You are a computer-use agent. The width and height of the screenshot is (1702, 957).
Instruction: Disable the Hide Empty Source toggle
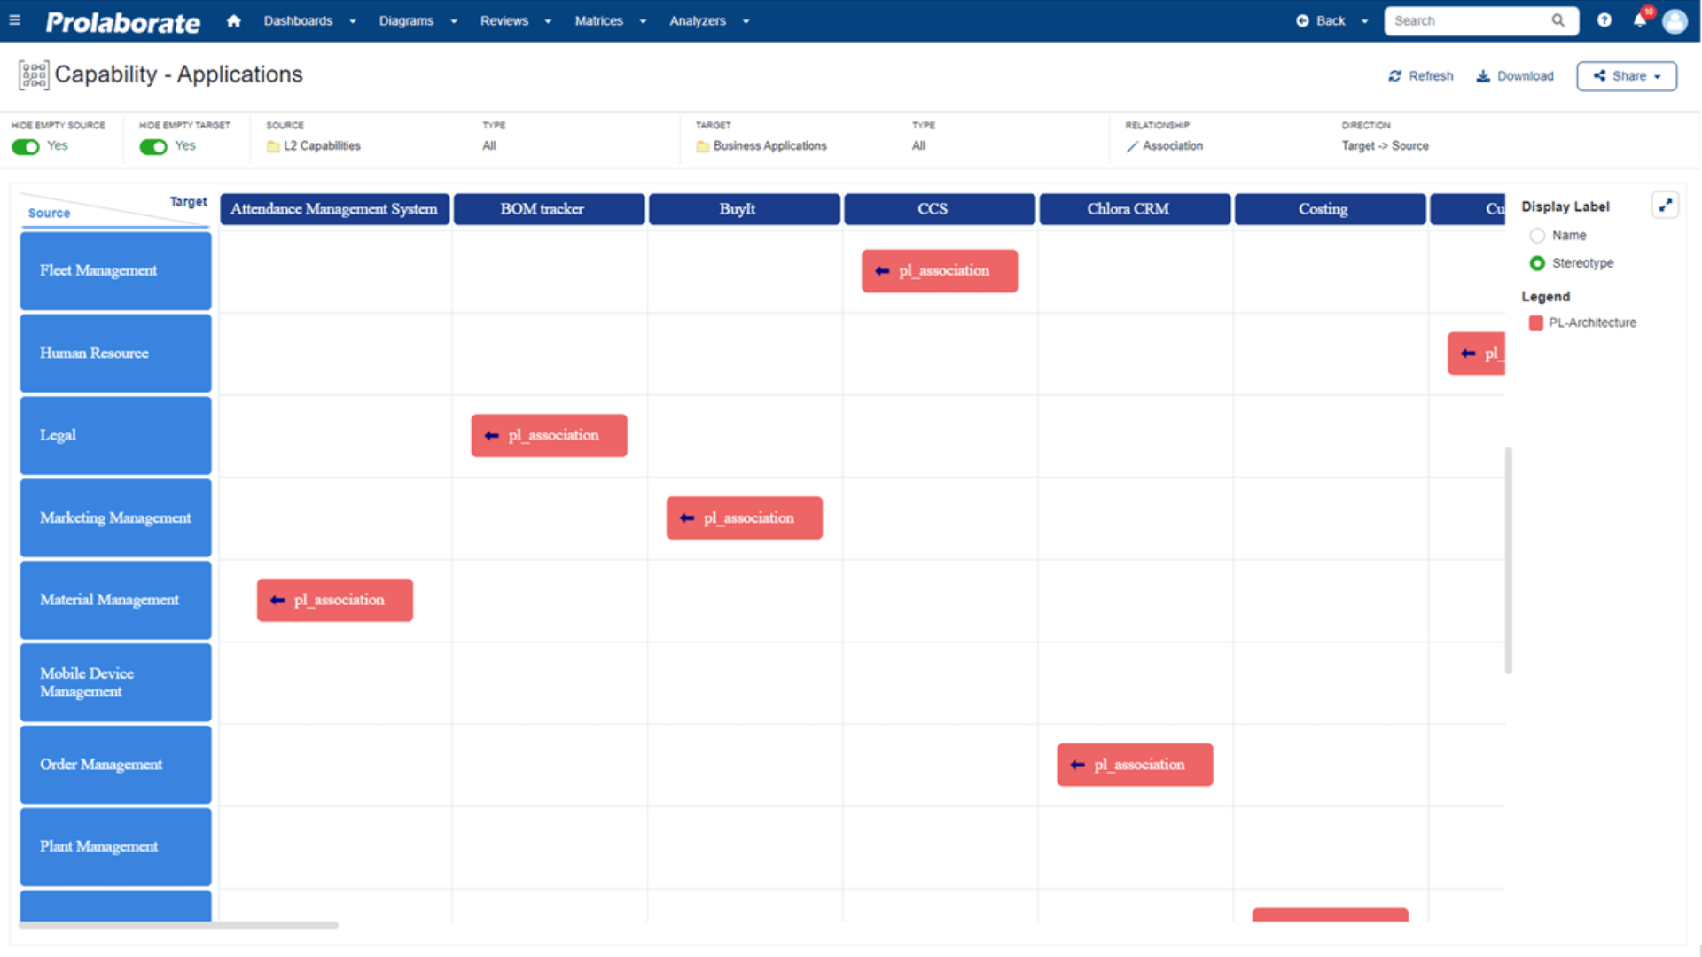pos(26,147)
